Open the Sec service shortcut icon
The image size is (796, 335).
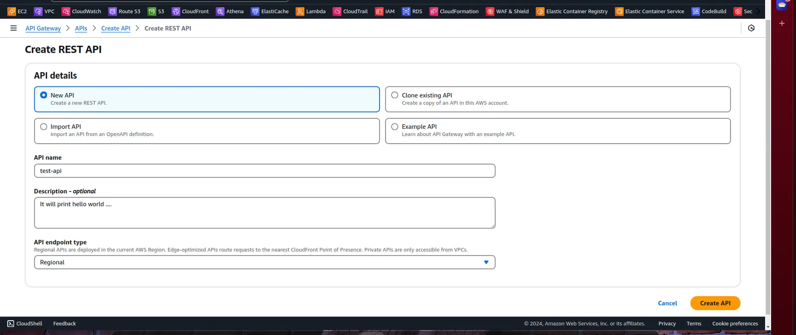tap(738, 11)
